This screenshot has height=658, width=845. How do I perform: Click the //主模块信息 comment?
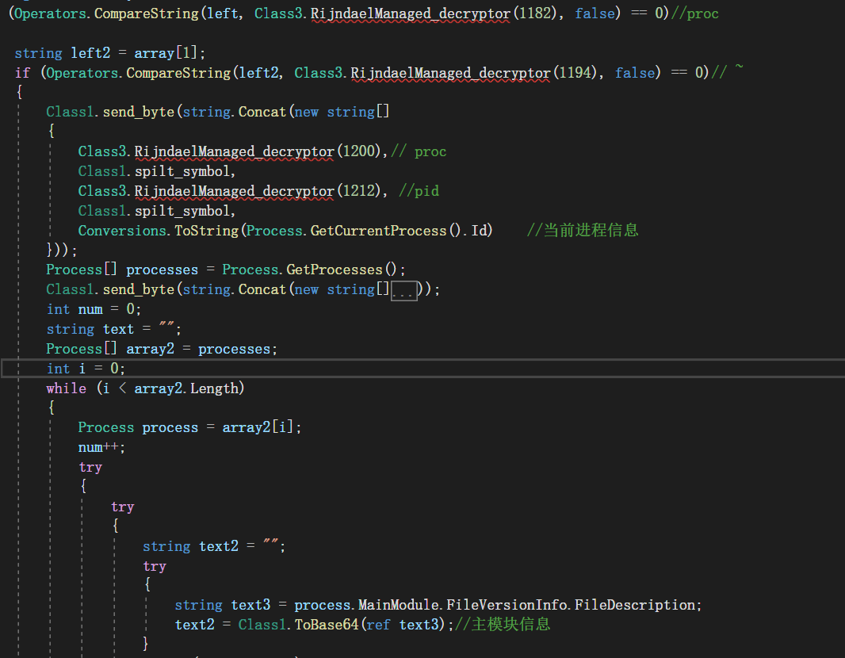503,624
